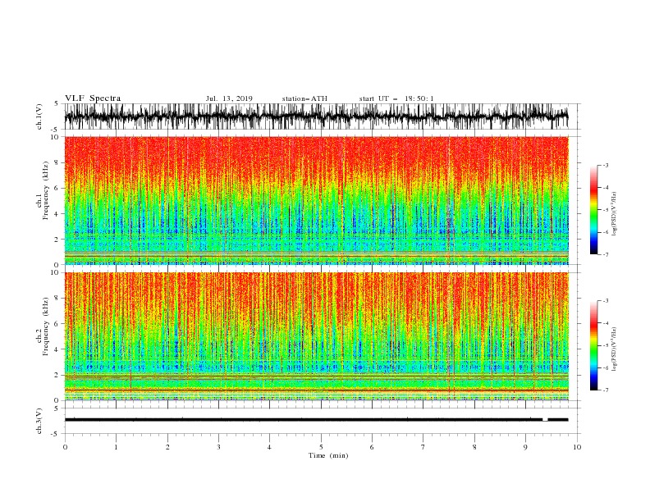Click the "ch.1(V)" waveform axis label
This screenshot has height=502, width=650.
pos(39,116)
